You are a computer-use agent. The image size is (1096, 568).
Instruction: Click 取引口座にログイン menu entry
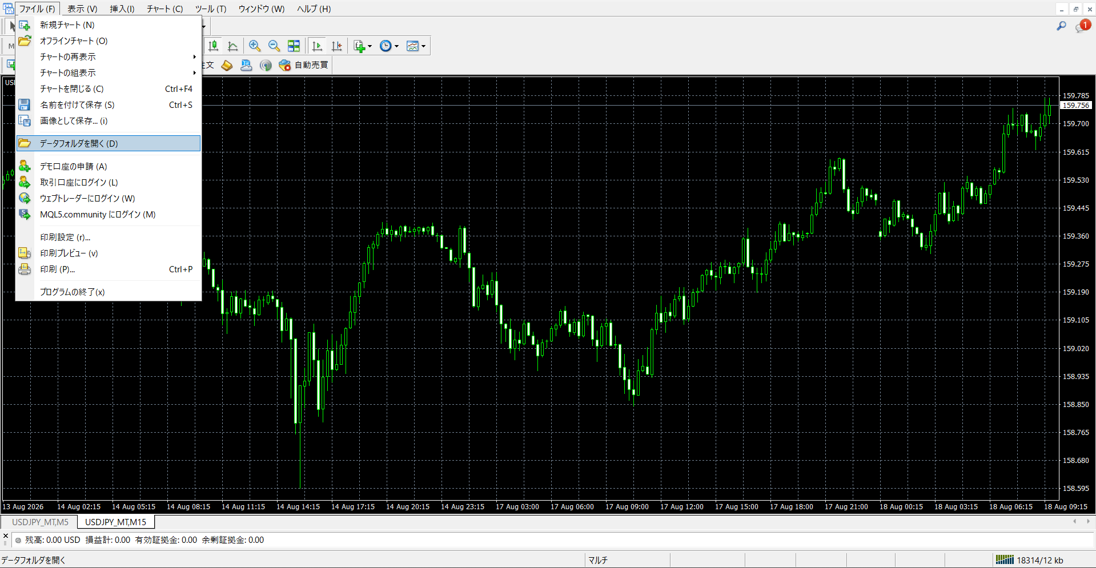[x=109, y=183]
